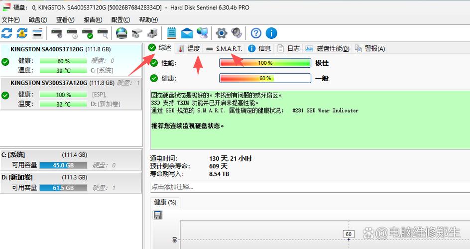The width and height of the screenshot is (470, 249).
Task: Select the D: [新加卷] partition entry
Action: (71, 182)
